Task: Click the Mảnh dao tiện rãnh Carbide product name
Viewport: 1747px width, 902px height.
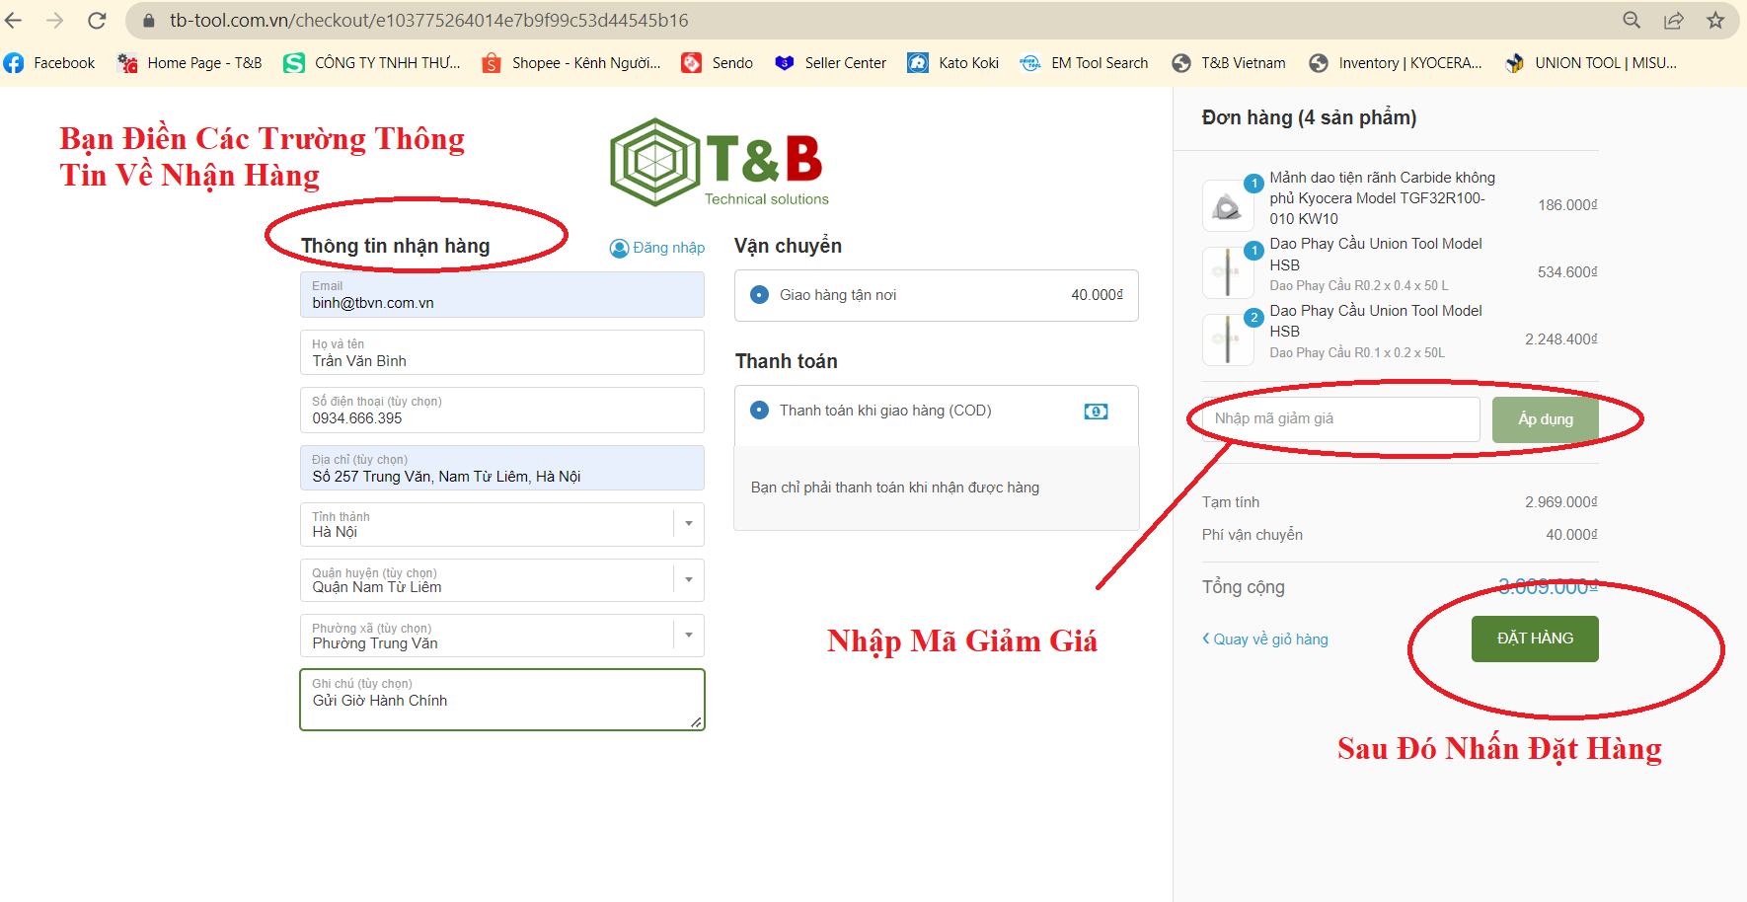Action: point(1383,198)
